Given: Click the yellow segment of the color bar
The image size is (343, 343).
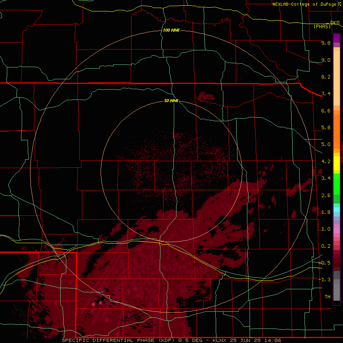Looking at the screenshot, I should point(337,163).
